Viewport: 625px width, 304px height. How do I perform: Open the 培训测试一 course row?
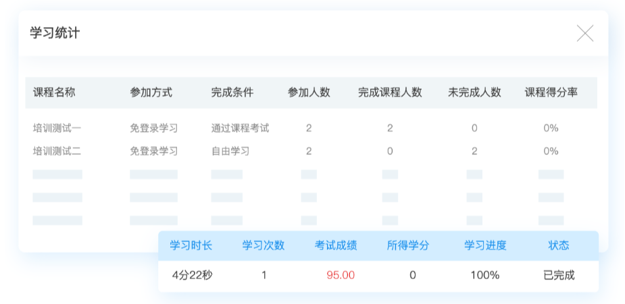(x=57, y=128)
